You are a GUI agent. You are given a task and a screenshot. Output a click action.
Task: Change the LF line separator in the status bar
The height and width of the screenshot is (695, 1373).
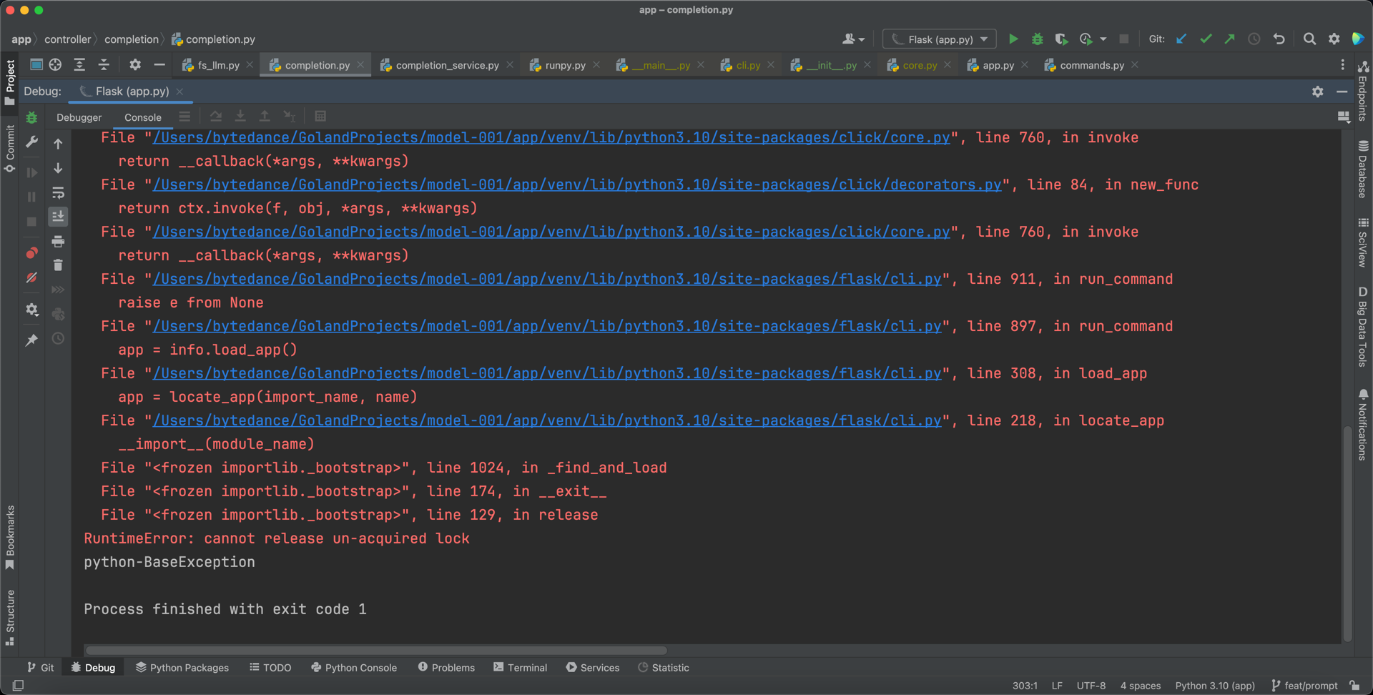(x=1057, y=686)
